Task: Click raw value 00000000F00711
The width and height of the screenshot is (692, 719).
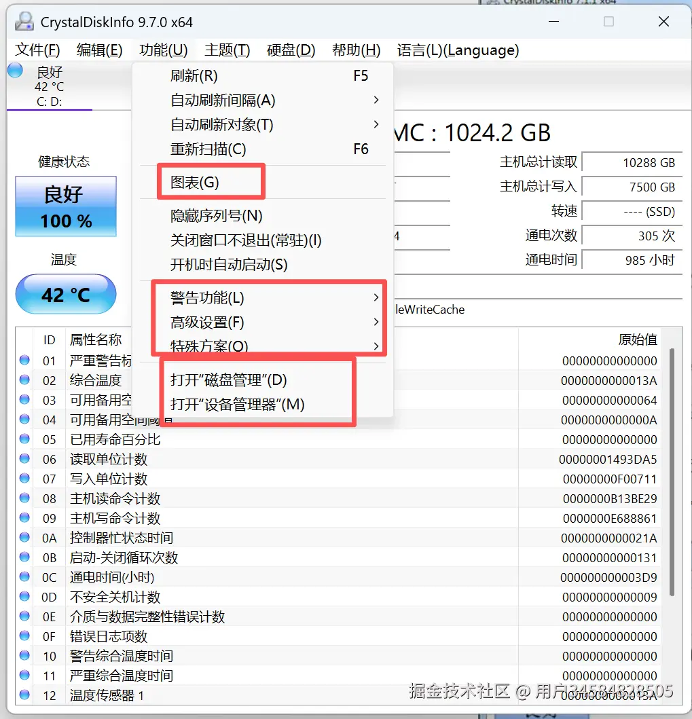Action: point(609,479)
